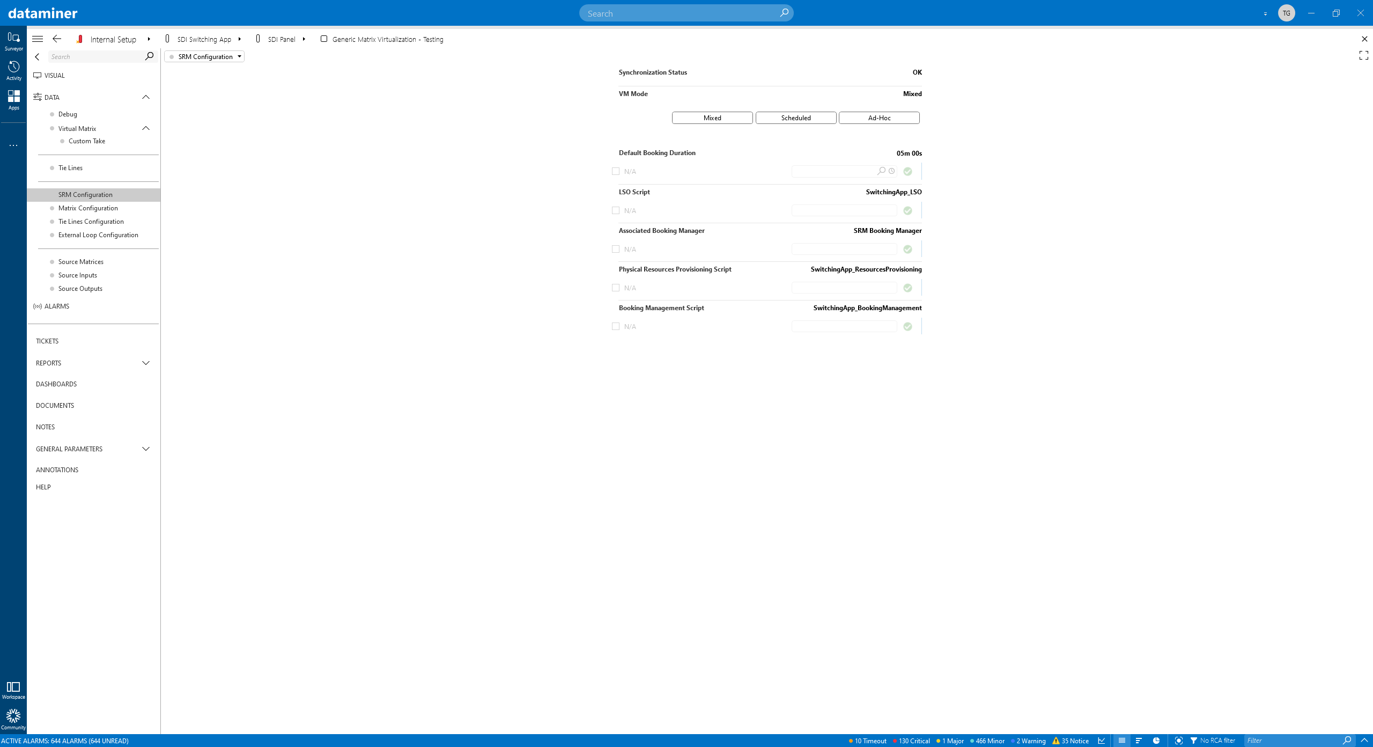Go back with the left arrow icon
Screen dimensions: 1373x747
pyautogui.click(x=57, y=39)
